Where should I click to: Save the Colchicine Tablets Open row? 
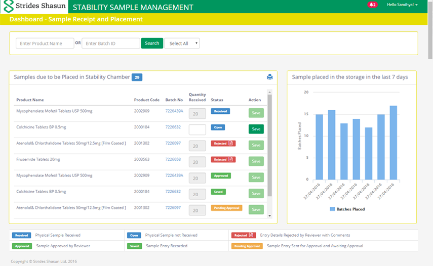pyautogui.click(x=256, y=129)
